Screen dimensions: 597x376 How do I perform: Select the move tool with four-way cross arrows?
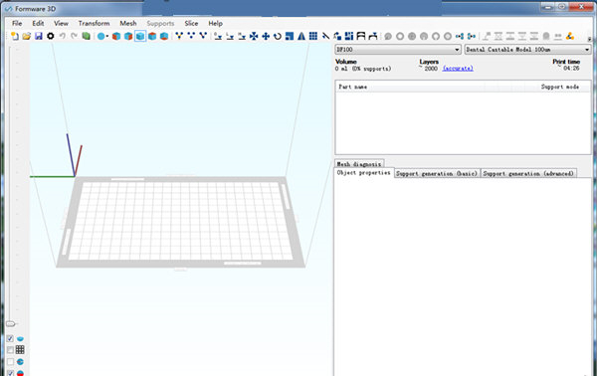coord(266,36)
